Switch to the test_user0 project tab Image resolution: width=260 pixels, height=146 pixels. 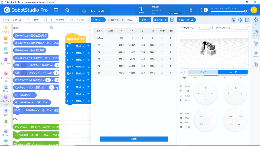click(x=95, y=11)
